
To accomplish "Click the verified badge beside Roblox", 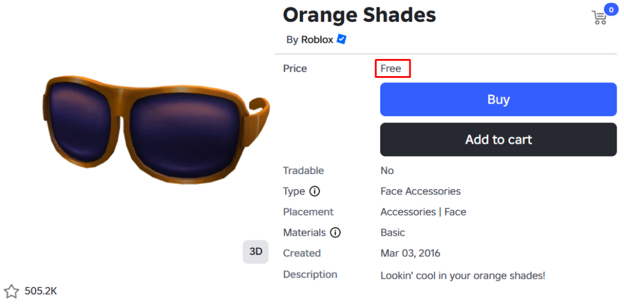I will point(342,40).
